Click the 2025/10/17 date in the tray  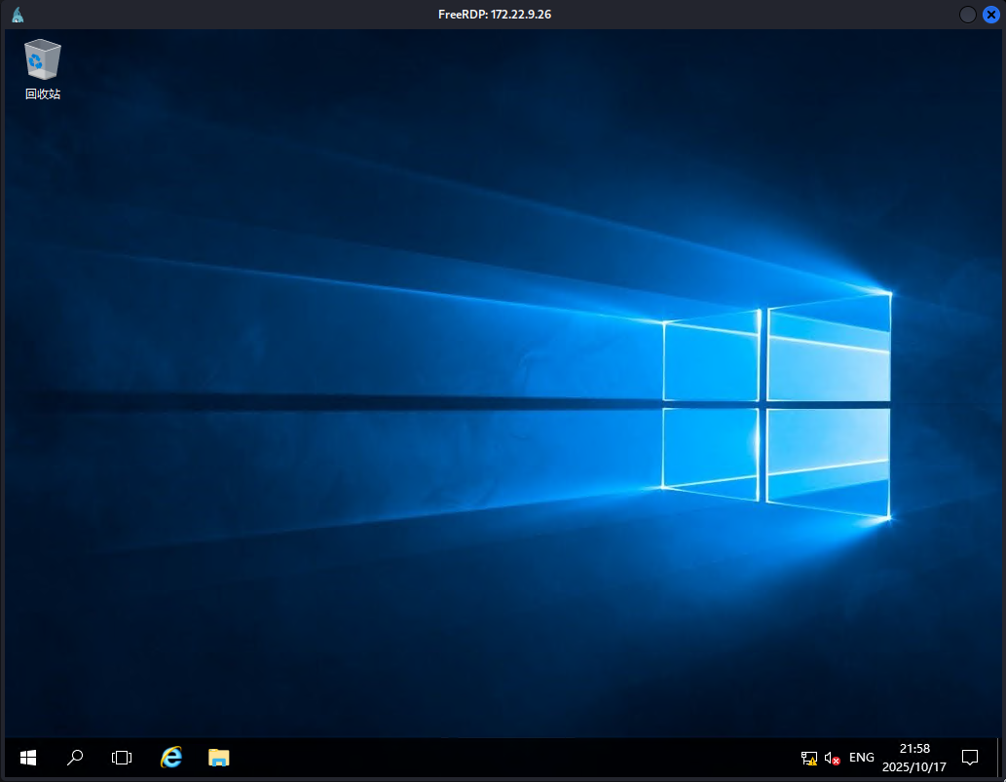pos(913,766)
